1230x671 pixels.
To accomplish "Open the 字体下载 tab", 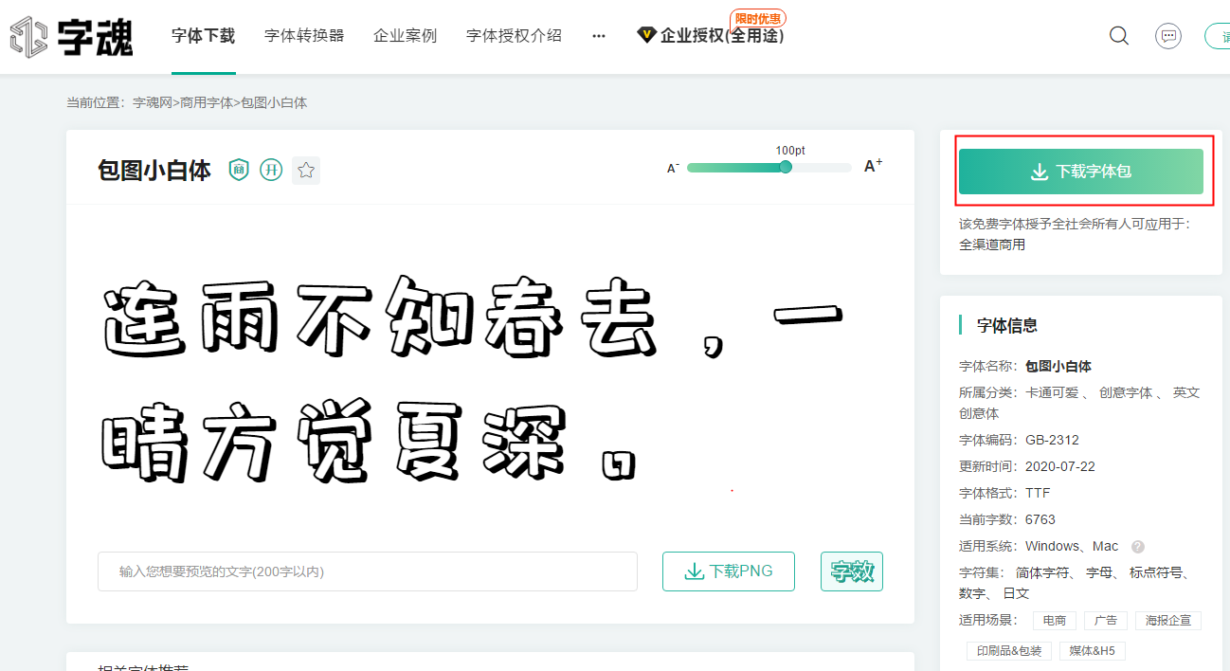I will [x=203, y=36].
